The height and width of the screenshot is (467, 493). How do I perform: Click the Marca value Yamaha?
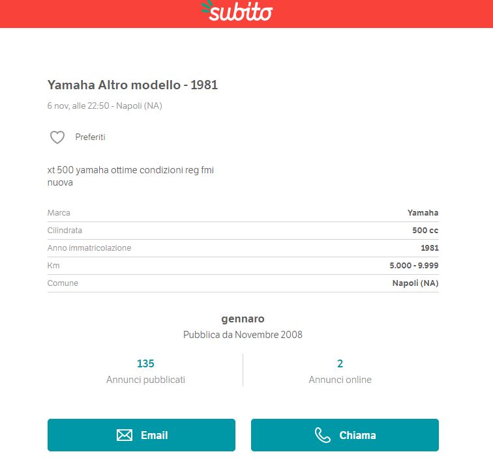coord(423,213)
